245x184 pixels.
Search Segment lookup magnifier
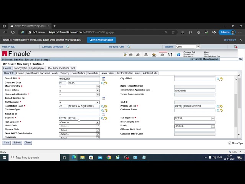click(x=103, y=118)
